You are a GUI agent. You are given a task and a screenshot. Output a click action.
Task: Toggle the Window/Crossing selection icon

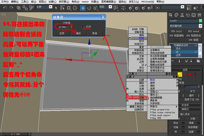click(x=75, y=8)
